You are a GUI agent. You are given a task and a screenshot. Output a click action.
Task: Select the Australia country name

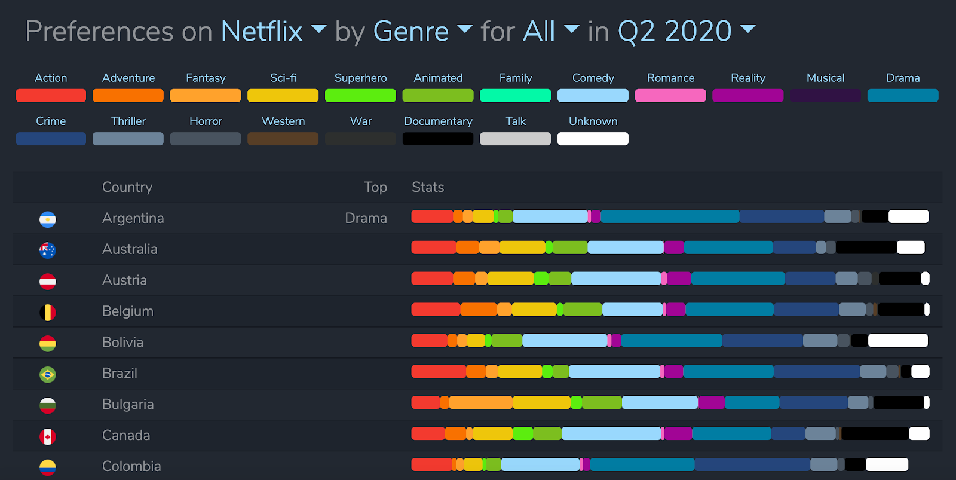point(130,249)
